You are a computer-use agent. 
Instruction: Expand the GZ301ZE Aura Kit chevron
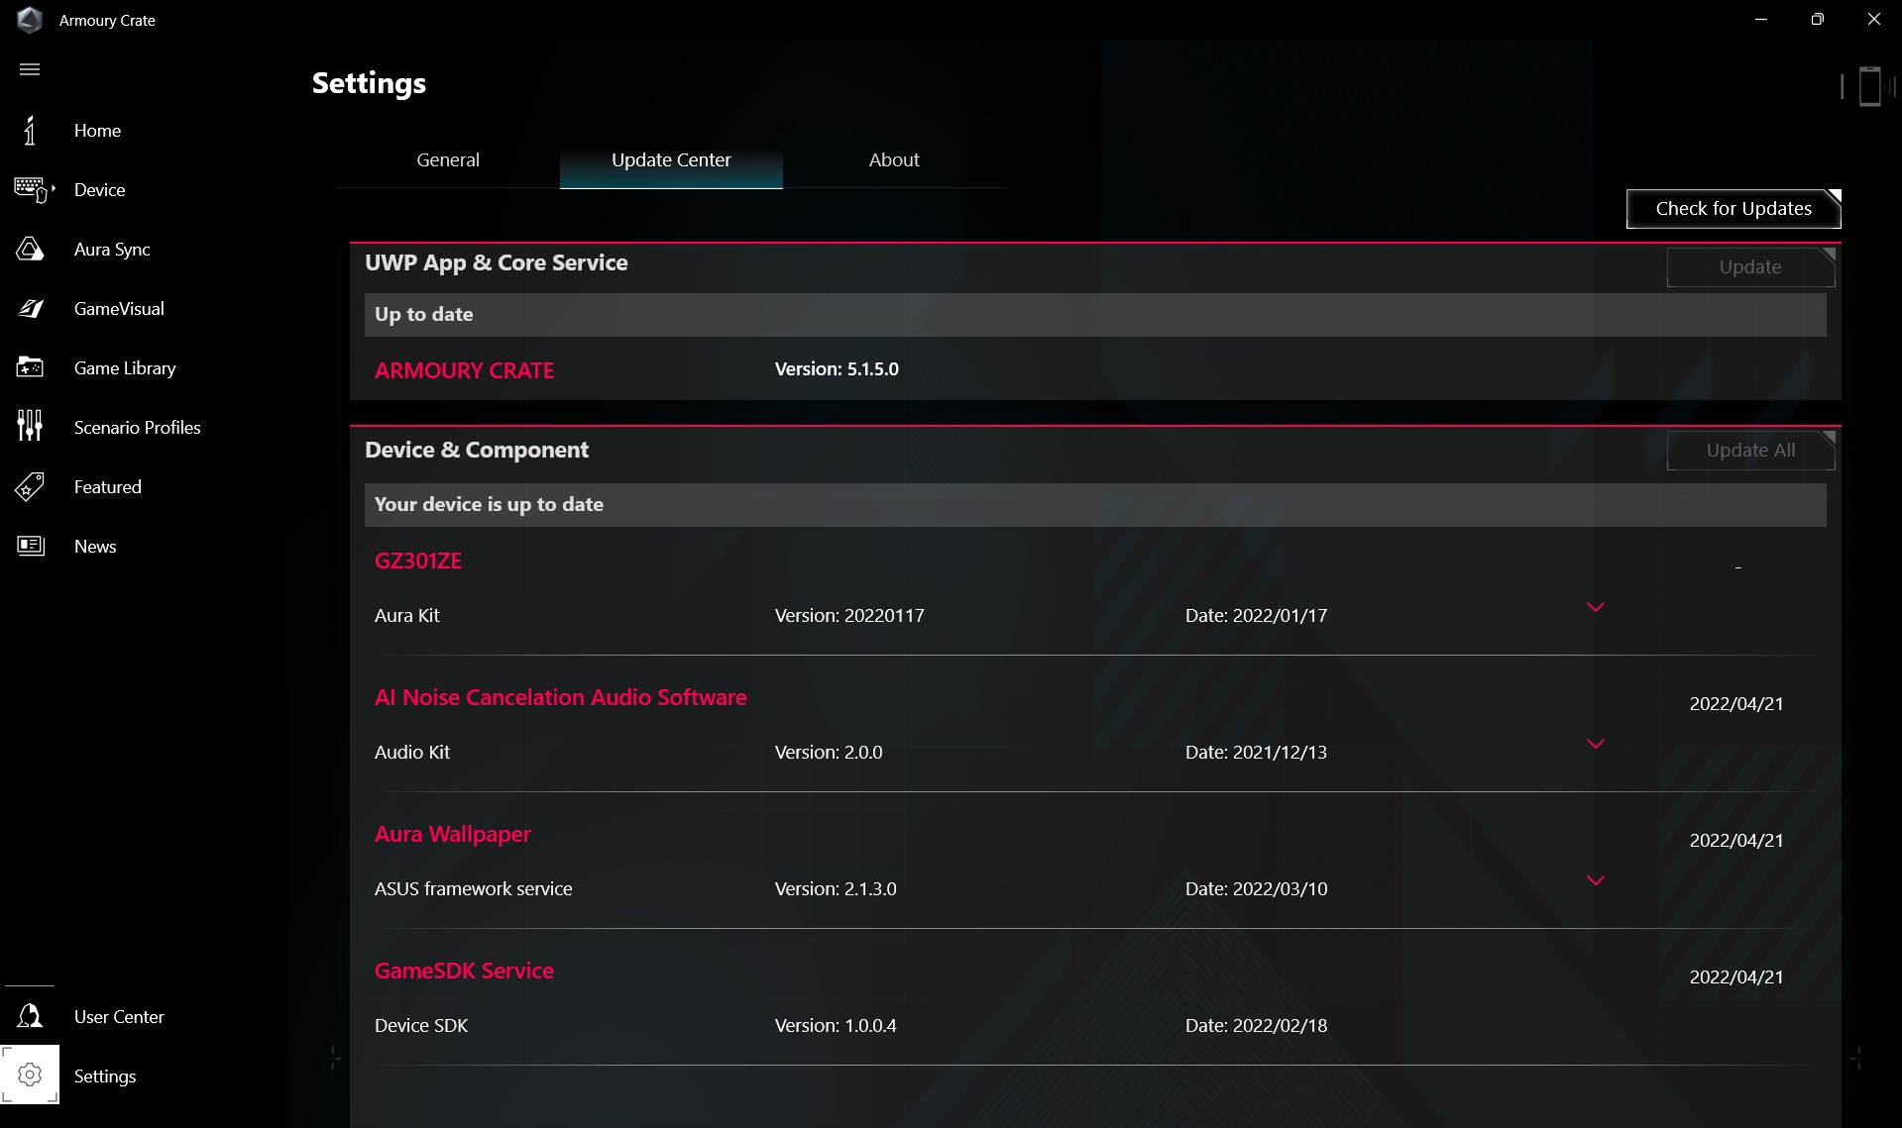point(1595,607)
